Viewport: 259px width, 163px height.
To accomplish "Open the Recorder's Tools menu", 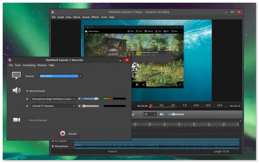I will pyautogui.click(x=18, y=65).
